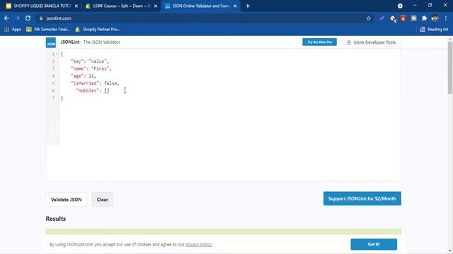
Task: Click the "name": "Firoz" line
Action: point(91,68)
